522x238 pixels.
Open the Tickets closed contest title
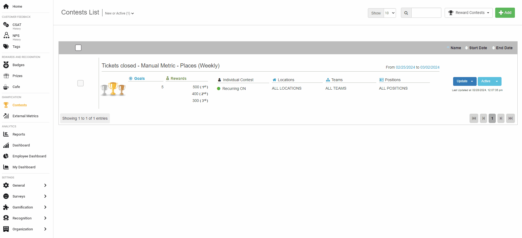click(161, 66)
